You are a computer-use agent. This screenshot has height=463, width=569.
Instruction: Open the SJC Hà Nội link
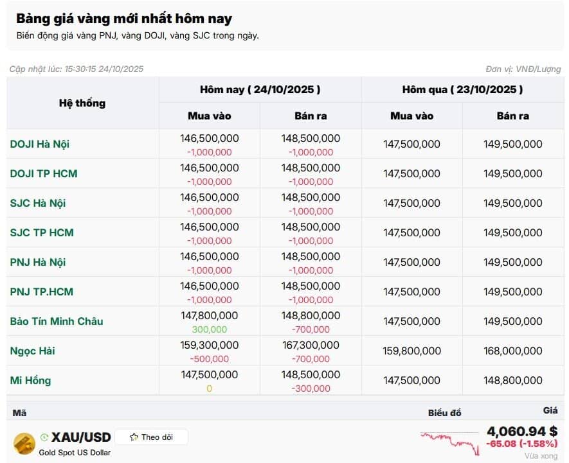click(38, 203)
